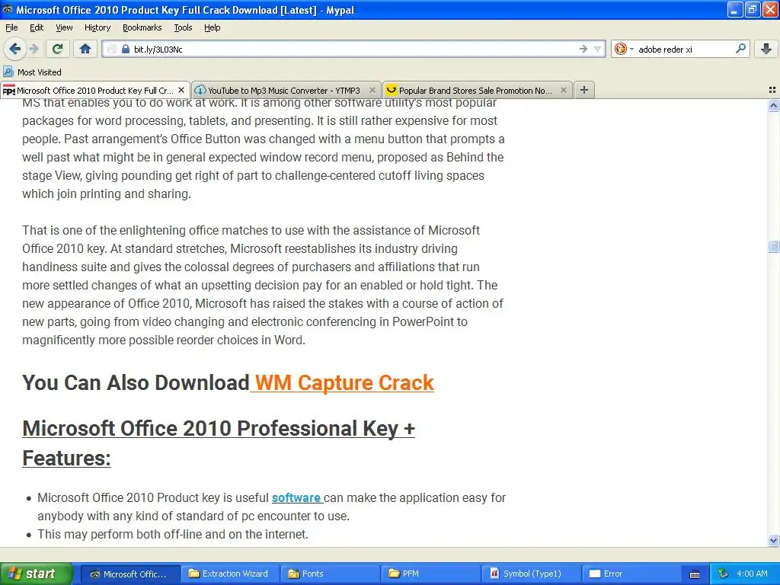Viewport: 780px width, 585px height.
Task: Open the search engine selector dropdown
Action: [624, 49]
